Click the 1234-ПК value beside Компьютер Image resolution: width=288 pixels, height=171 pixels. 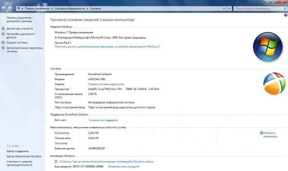coord(94,133)
